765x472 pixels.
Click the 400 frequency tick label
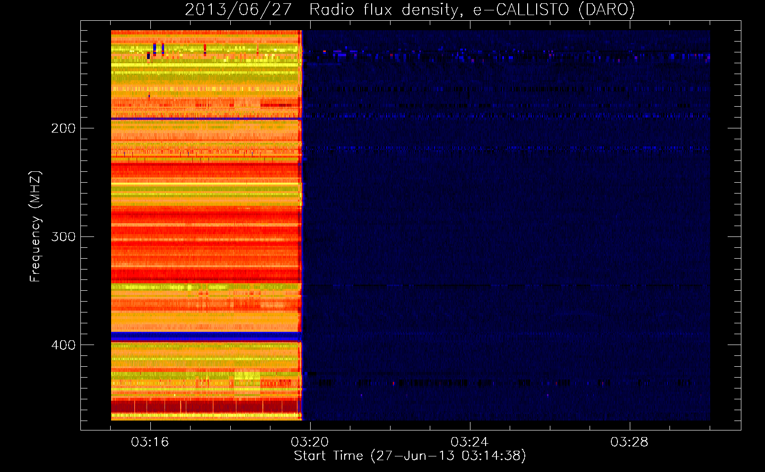pos(63,345)
